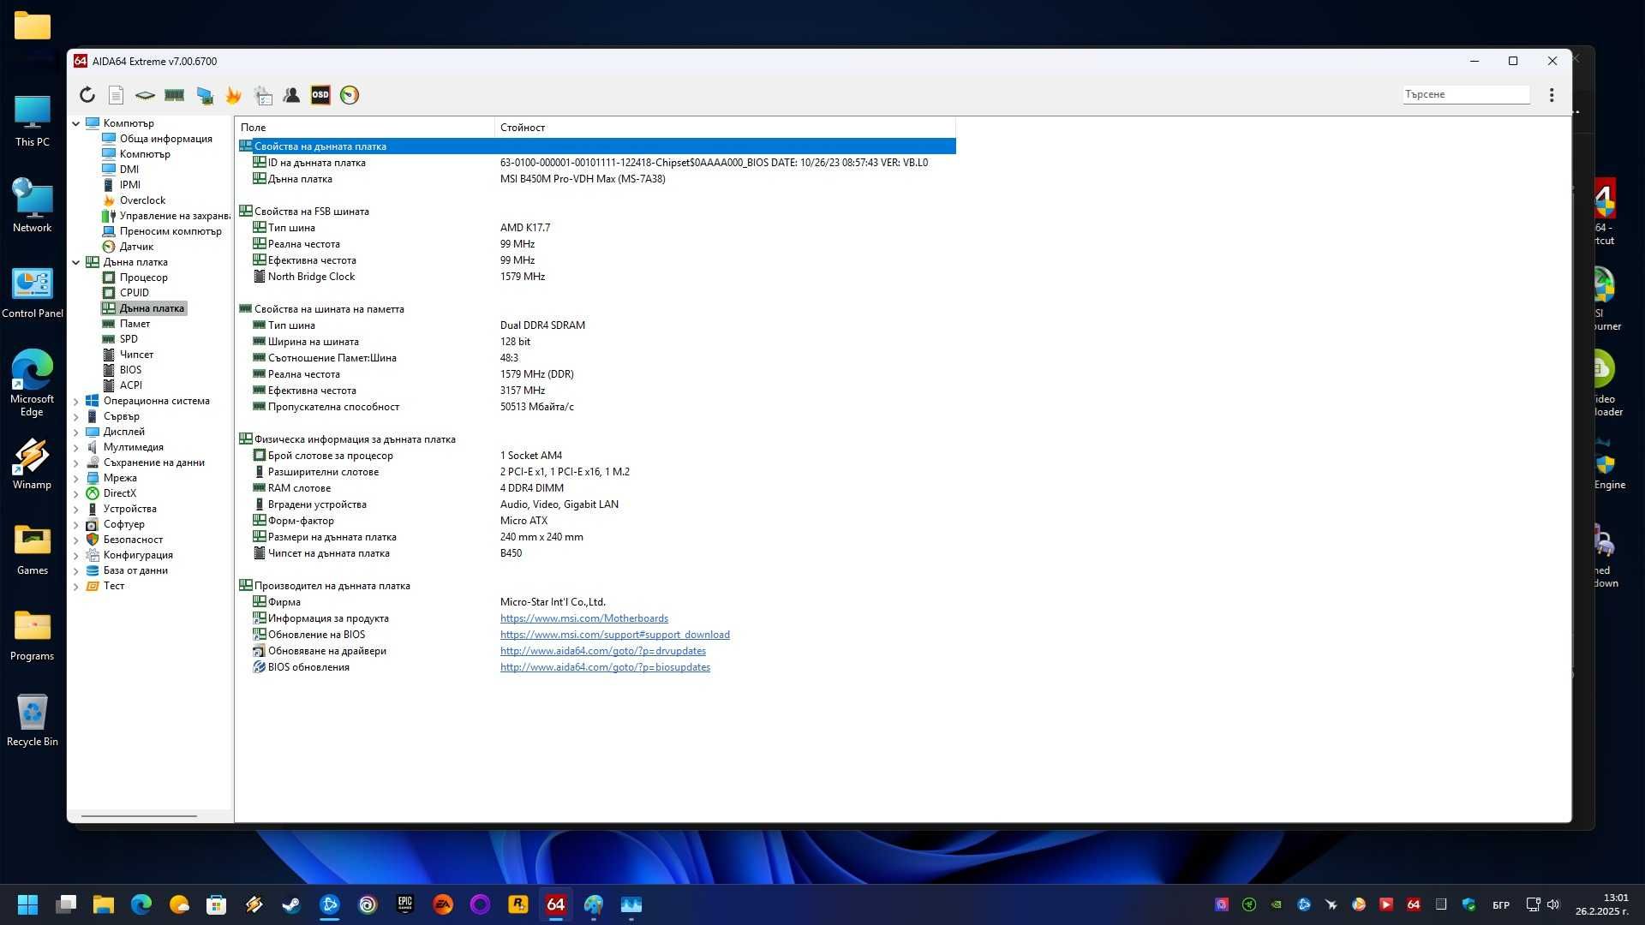The image size is (1645, 925).
Task: Open File Explorer from the taskbar
Action: [x=104, y=904]
